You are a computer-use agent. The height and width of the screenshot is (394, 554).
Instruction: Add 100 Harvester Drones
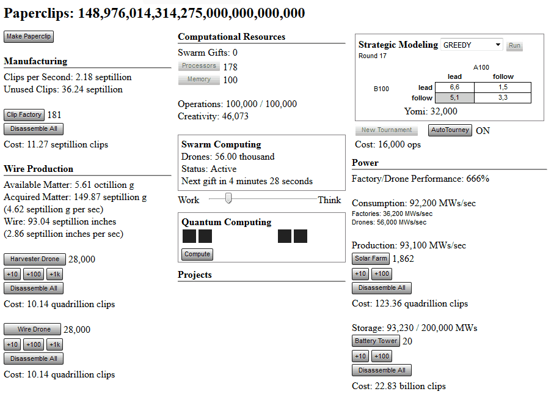pyautogui.click(x=34, y=274)
